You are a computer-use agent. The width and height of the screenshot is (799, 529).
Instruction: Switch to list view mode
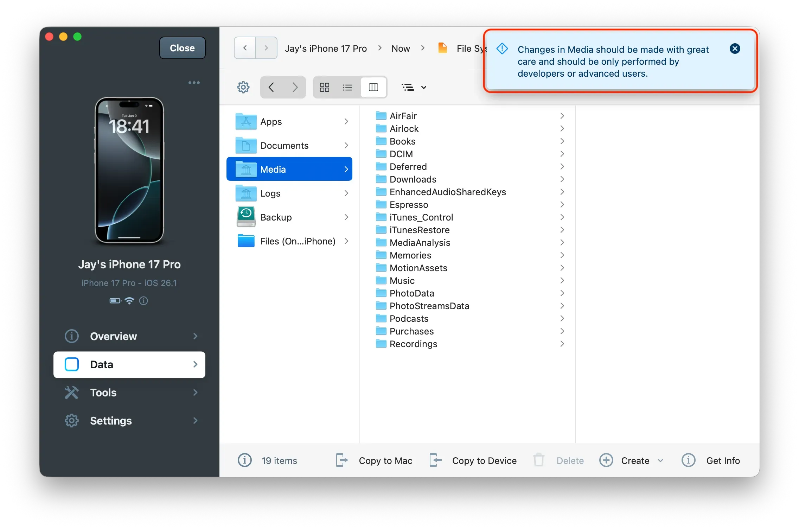(x=347, y=87)
